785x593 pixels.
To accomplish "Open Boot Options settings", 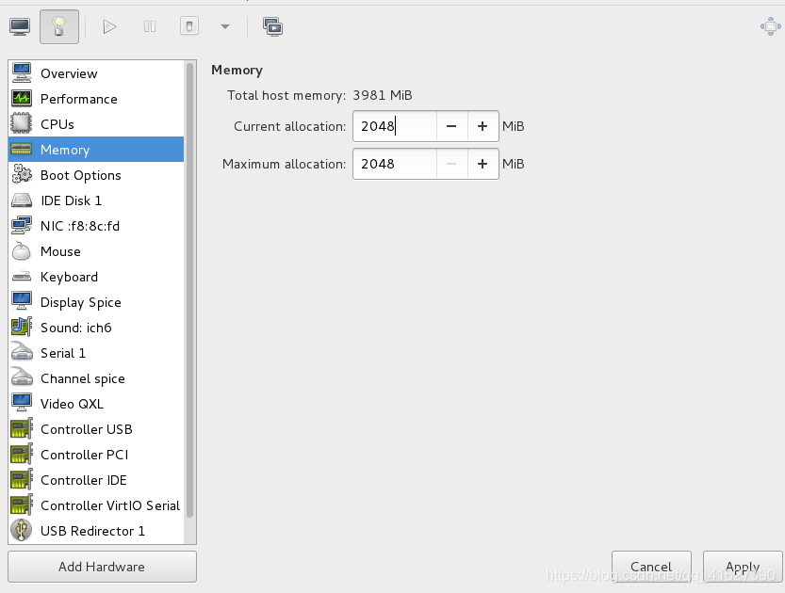I will point(96,175).
